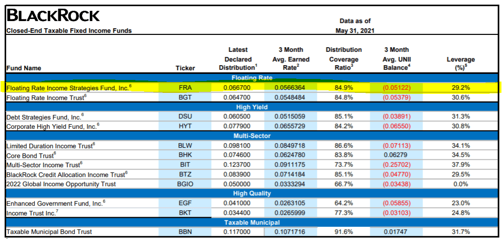503x239 pixels.
Task: Click the BHK ticker cell
Action: point(185,155)
